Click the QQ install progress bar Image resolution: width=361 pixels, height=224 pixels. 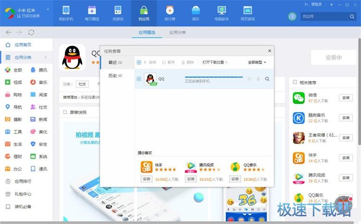pos(214,77)
